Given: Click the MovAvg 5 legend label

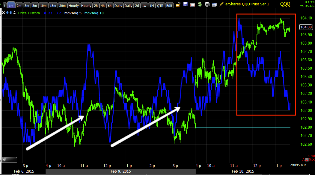Looking at the screenshot, I should click(73, 13).
